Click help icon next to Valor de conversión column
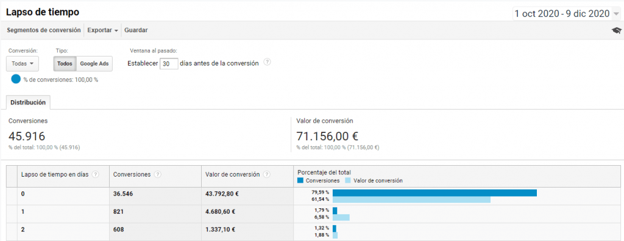 267,174
